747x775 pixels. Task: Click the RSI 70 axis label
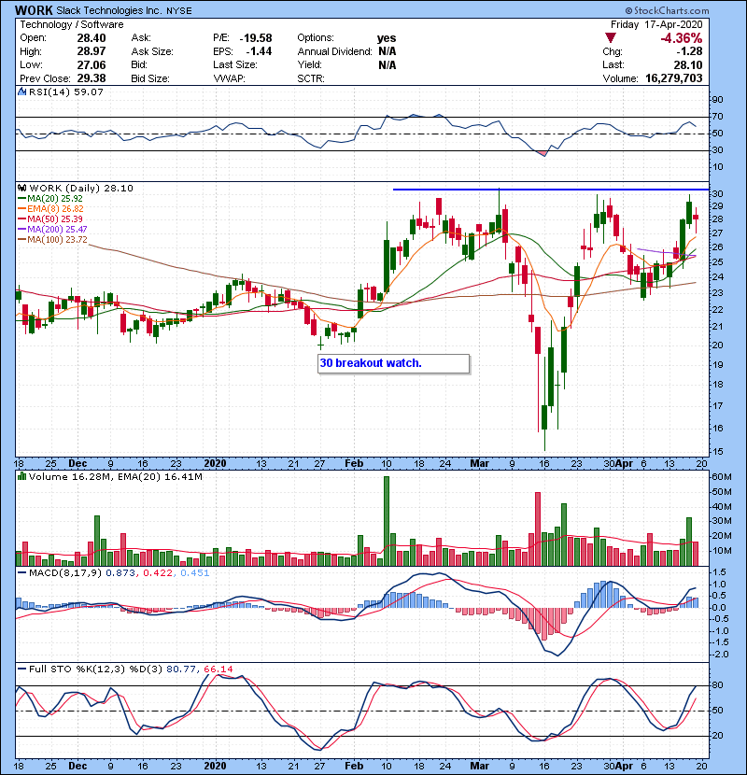coord(717,117)
